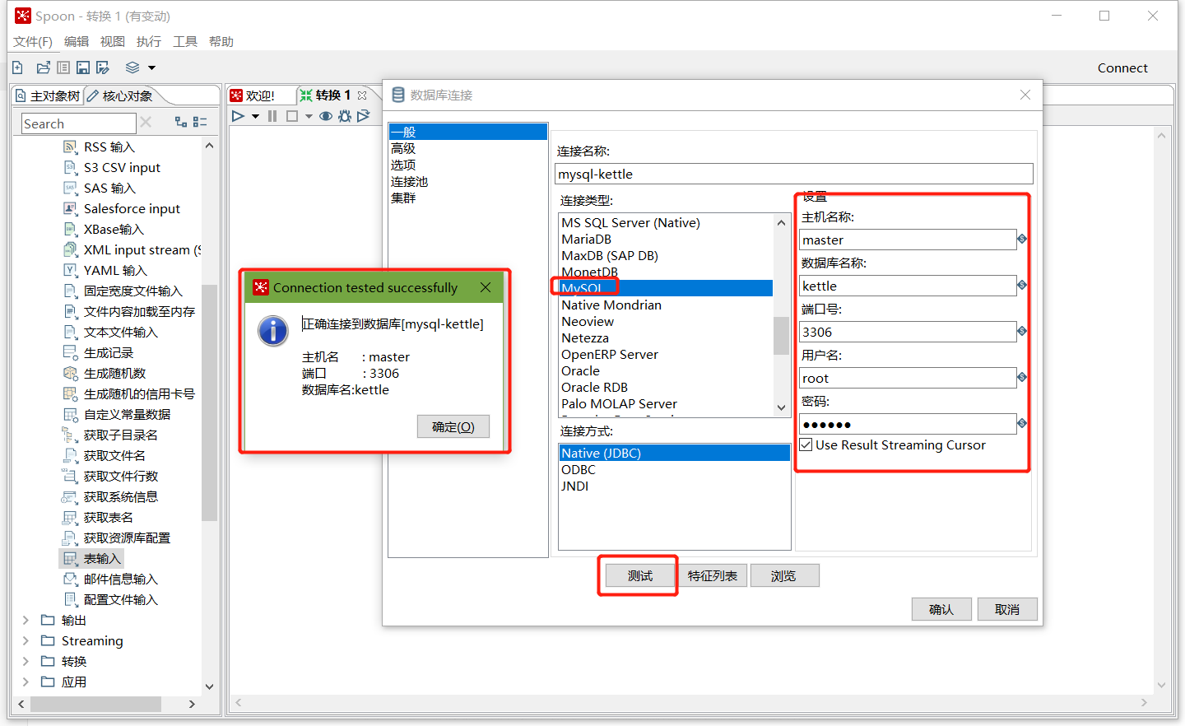This screenshot has height=726, width=1185.
Task: Open the 编辑 menu
Action: (77, 42)
